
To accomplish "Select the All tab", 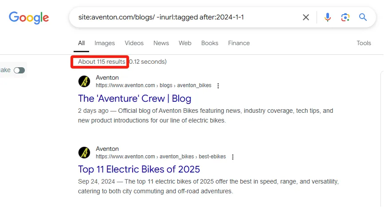I will [81, 43].
